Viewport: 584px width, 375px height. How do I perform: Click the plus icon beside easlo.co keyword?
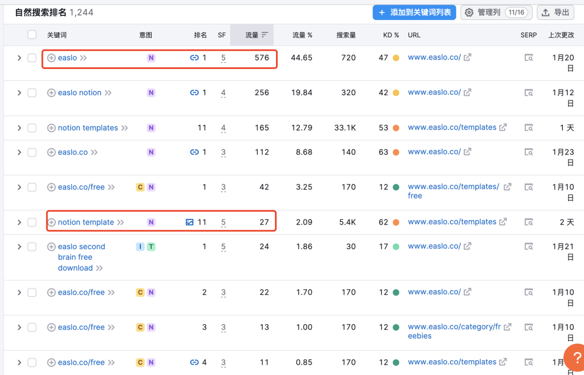click(51, 152)
